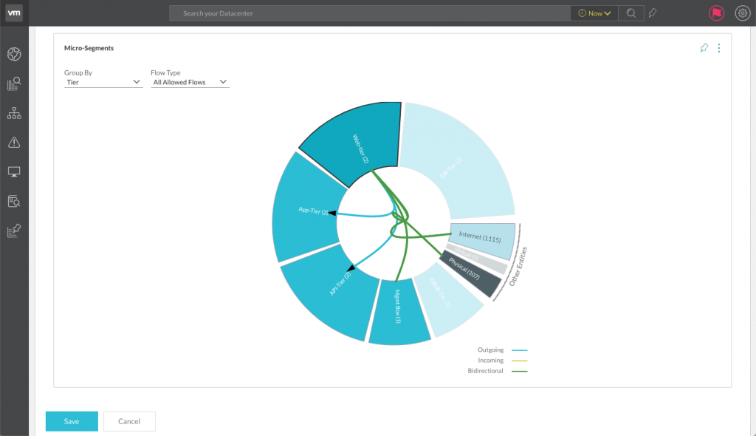Open the Micro-Segments more options menu

coord(719,48)
